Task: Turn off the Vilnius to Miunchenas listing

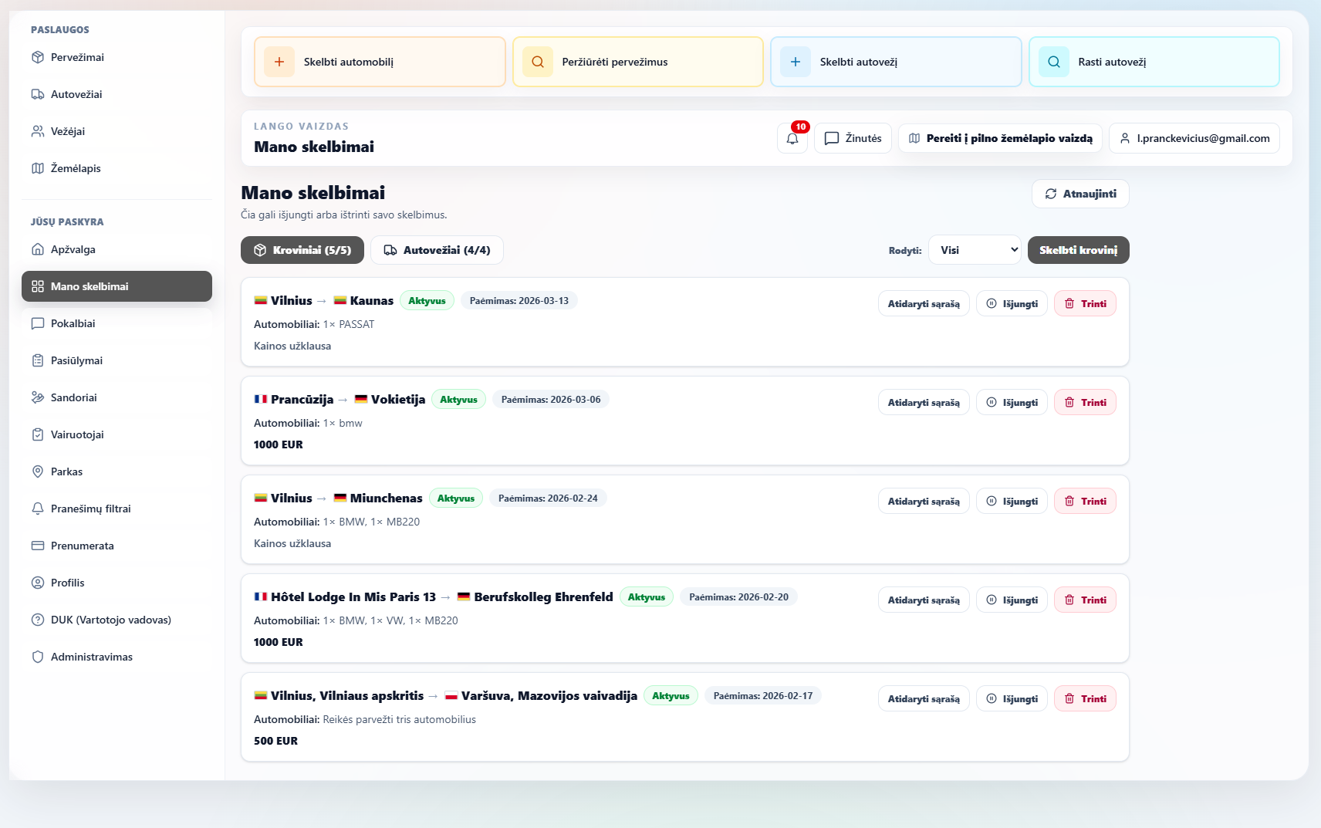Action: (1012, 502)
